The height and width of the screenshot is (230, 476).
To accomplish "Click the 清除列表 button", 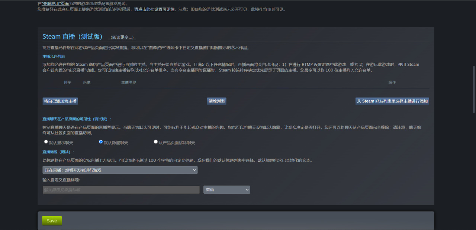I will coord(216,101).
